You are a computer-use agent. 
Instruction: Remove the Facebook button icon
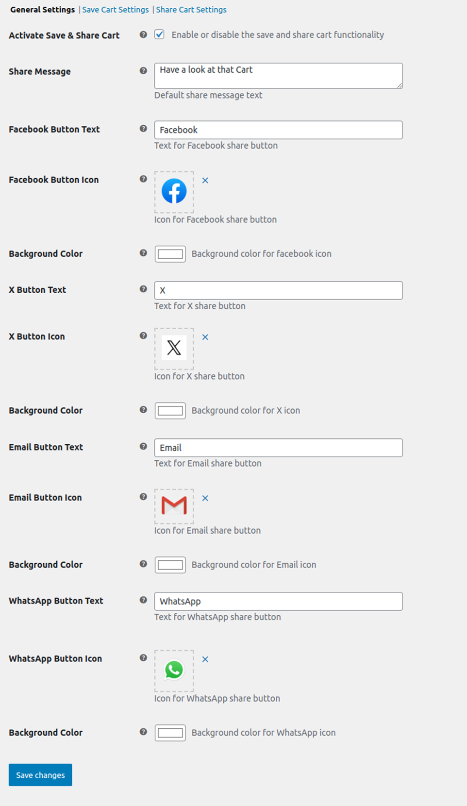tap(205, 181)
